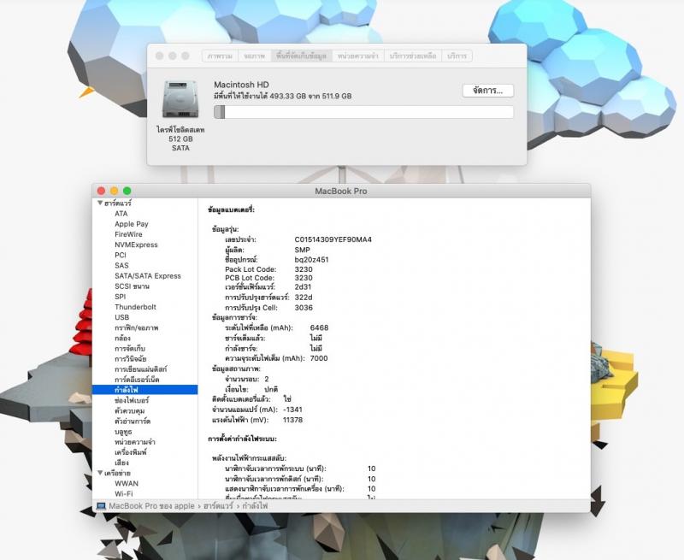Click the remaining charge value 6468

[x=319, y=327]
